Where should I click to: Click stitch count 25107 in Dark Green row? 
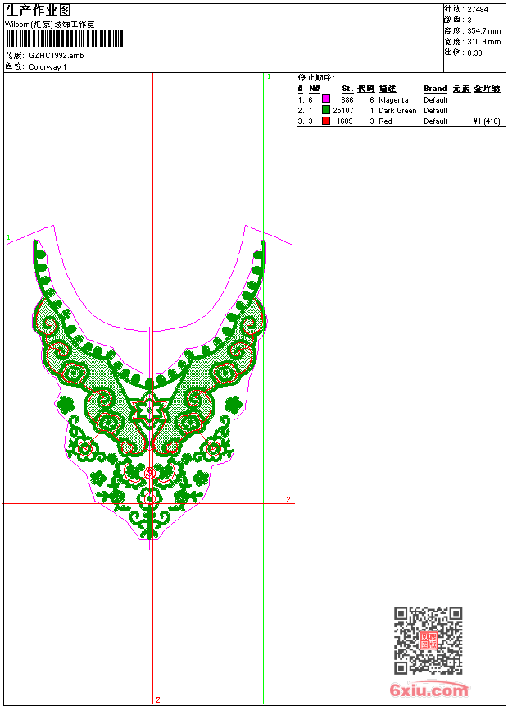click(x=343, y=111)
